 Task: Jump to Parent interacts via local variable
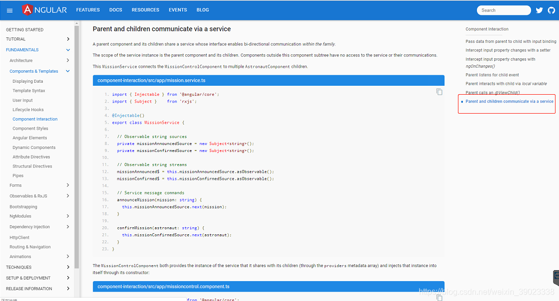[x=506, y=84]
